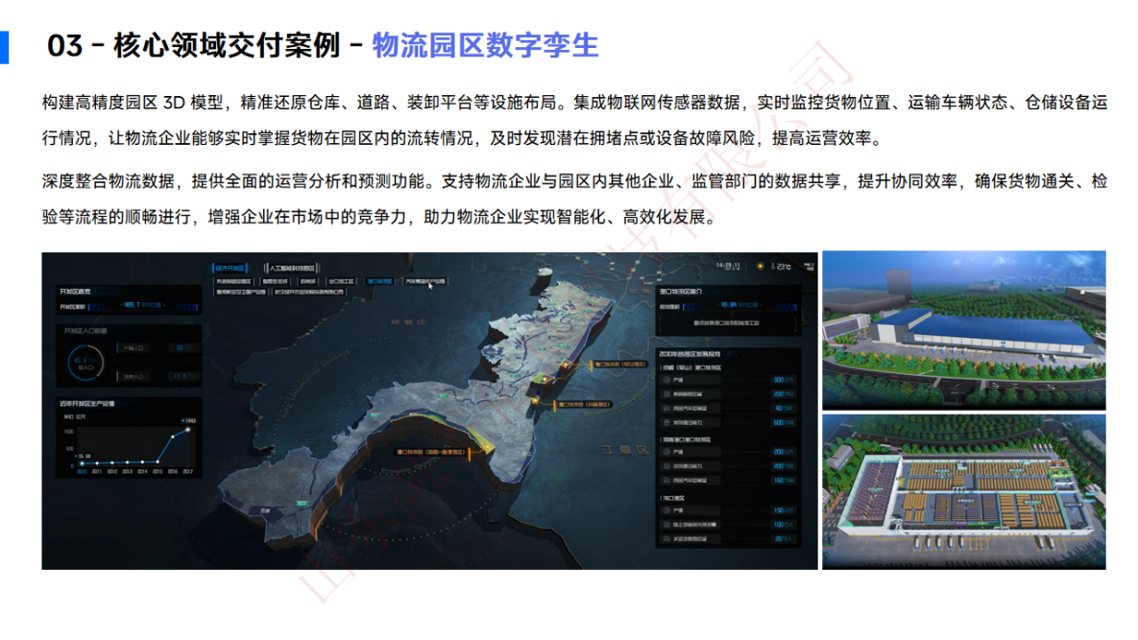Click the paragraph beginning 构建高精度园区 3D 模型
Viewport: 1138px width, 640px height.
pyautogui.click(x=575, y=120)
